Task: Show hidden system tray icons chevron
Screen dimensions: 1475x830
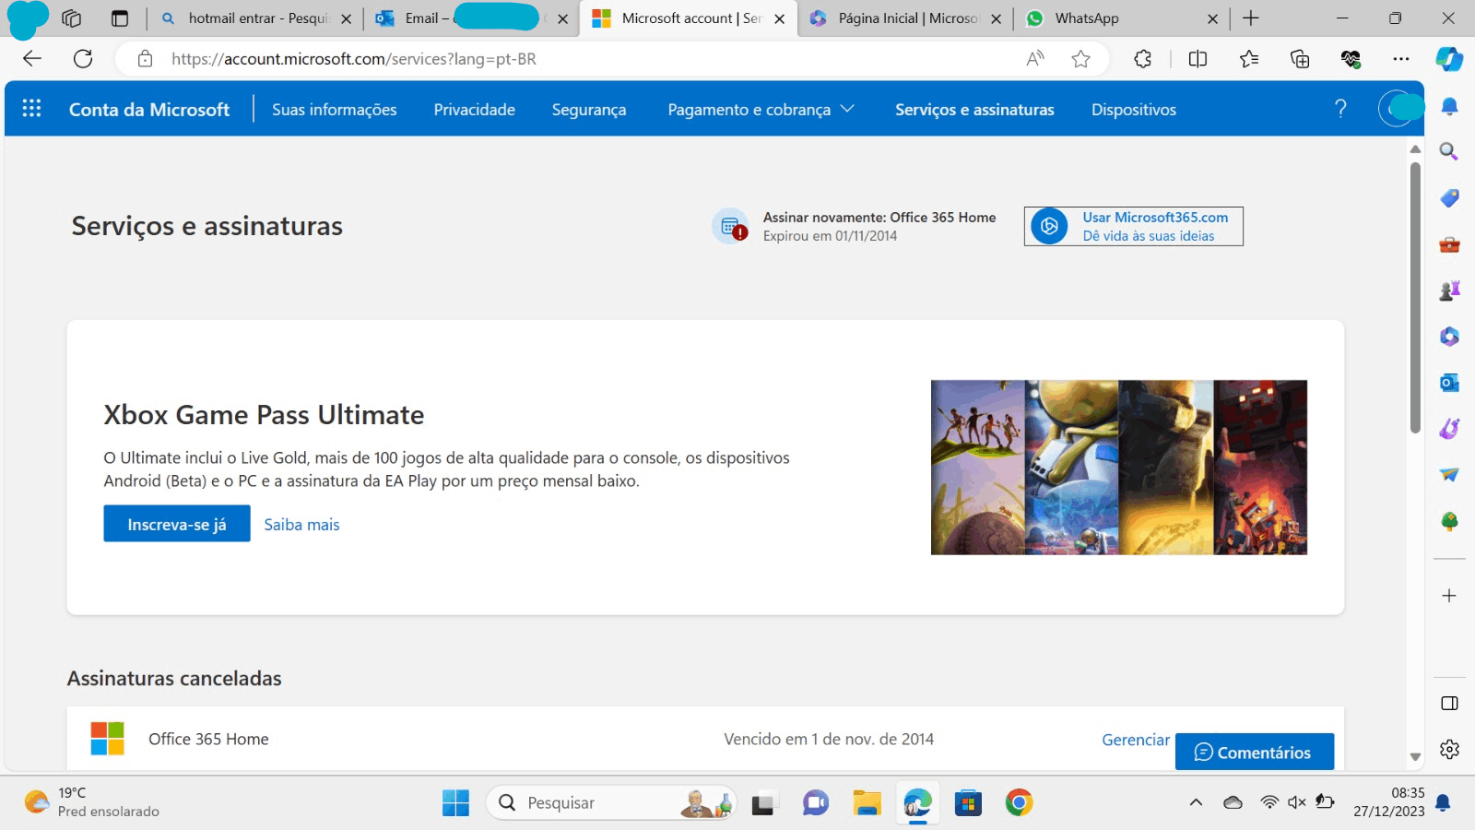Action: (1196, 802)
